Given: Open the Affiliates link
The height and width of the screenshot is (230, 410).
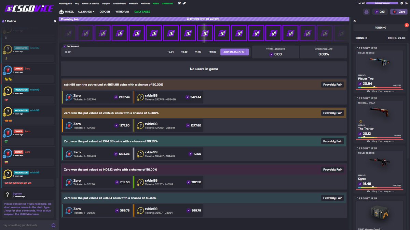Looking at the screenshot, I should (146, 3).
